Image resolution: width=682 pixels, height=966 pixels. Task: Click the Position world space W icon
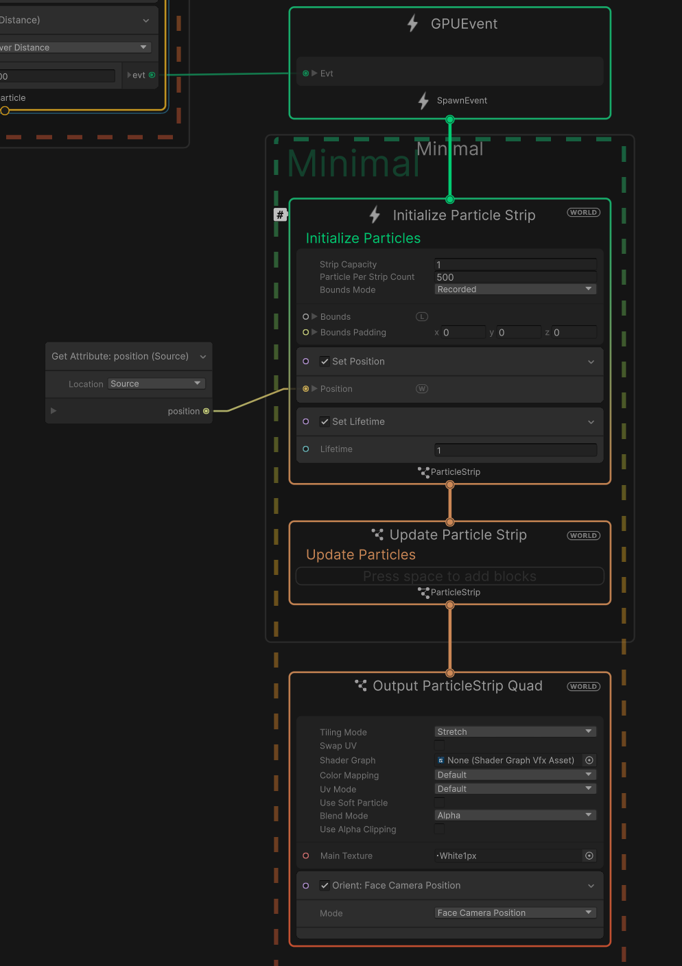[x=422, y=388]
